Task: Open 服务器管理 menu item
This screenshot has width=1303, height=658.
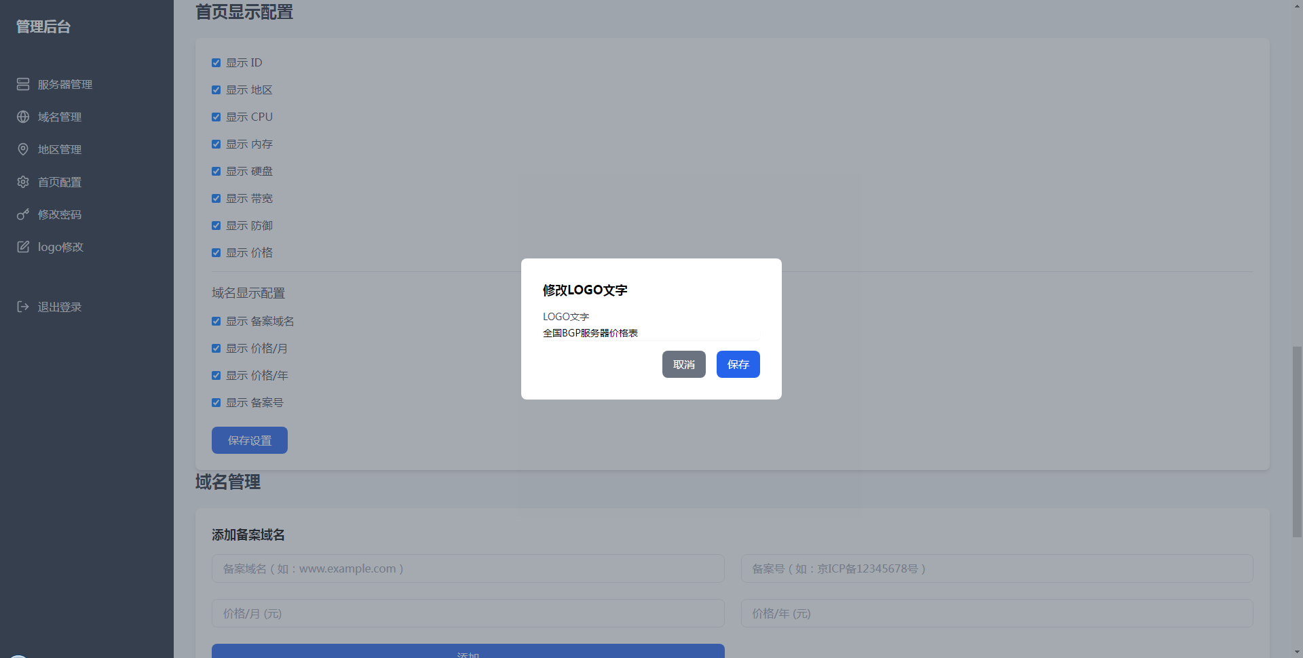Action: (x=64, y=84)
